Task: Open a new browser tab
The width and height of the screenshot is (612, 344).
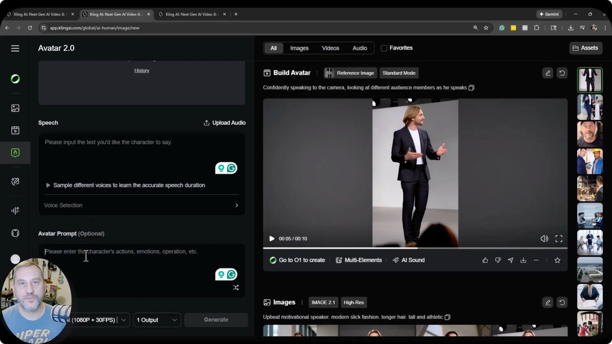Action: click(236, 14)
